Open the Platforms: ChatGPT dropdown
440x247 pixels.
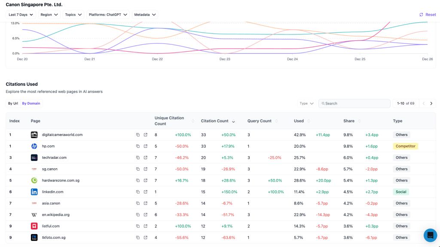pyautogui.click(x=108, y=15)
